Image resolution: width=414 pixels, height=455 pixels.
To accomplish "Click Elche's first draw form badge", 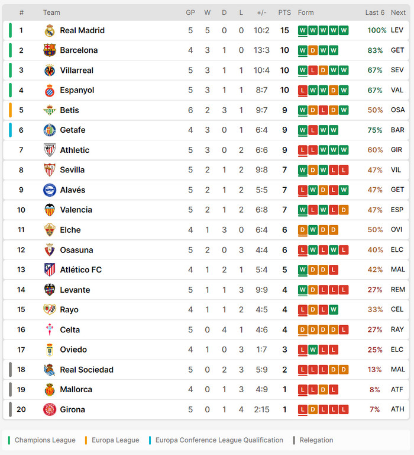I will coord(303,230).
